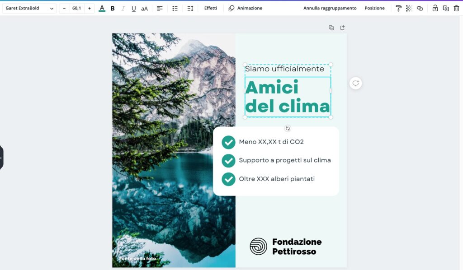This screenshot has width=463, height=270.
Task: Click Annulla raggruppamento to ungroup
Action: click(x=330, y=8)
